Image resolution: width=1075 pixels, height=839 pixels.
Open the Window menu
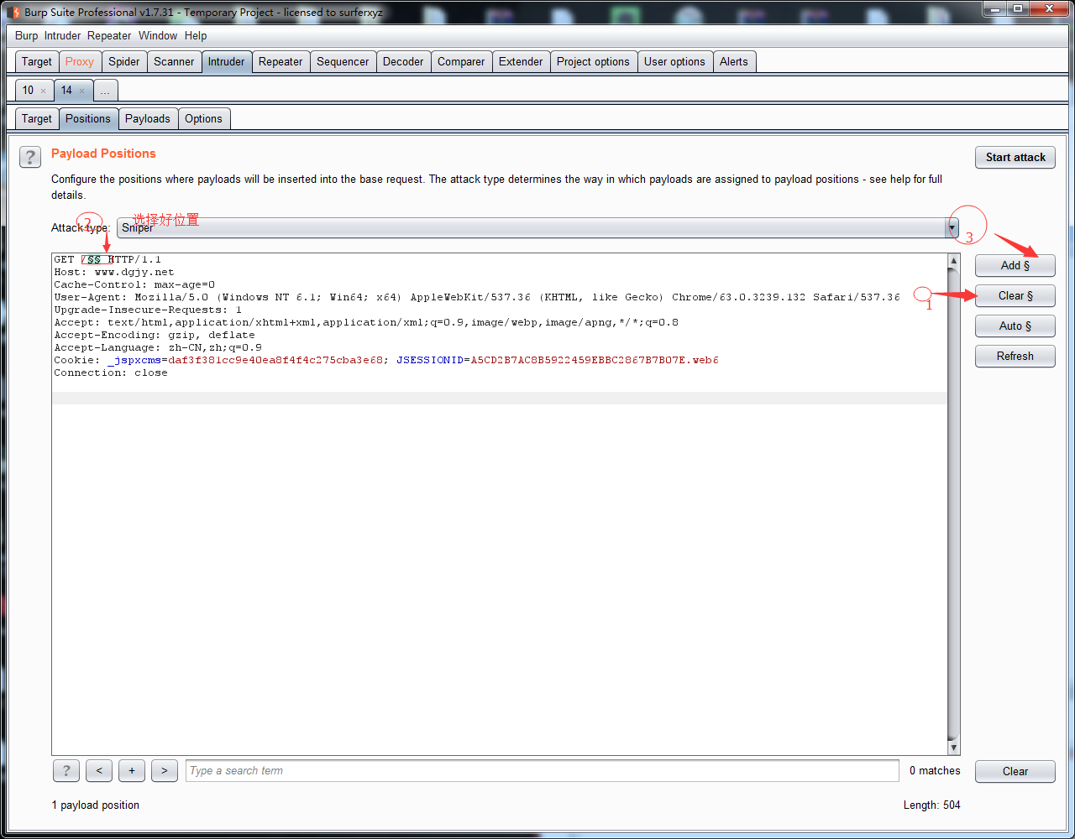pos(158,35)
